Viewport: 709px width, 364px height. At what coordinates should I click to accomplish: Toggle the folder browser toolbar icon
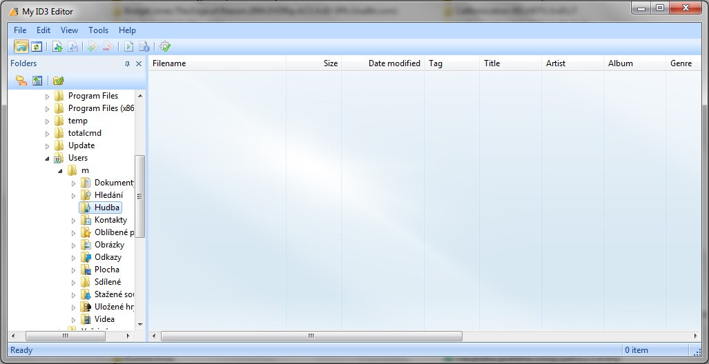[x=21, y=46]
